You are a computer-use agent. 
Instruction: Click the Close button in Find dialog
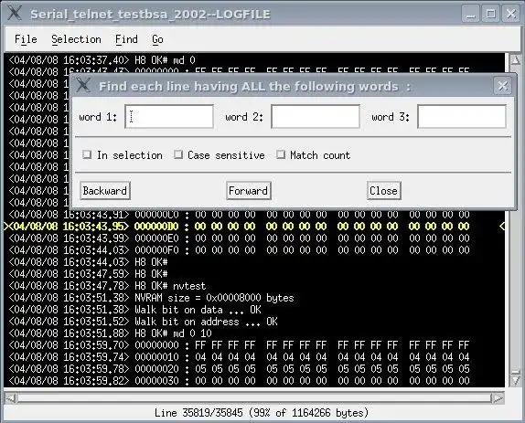tap(384, 191)
